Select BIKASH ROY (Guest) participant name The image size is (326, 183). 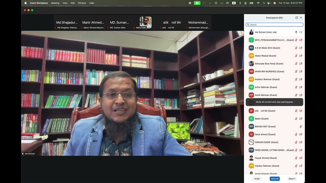[265, 127]
